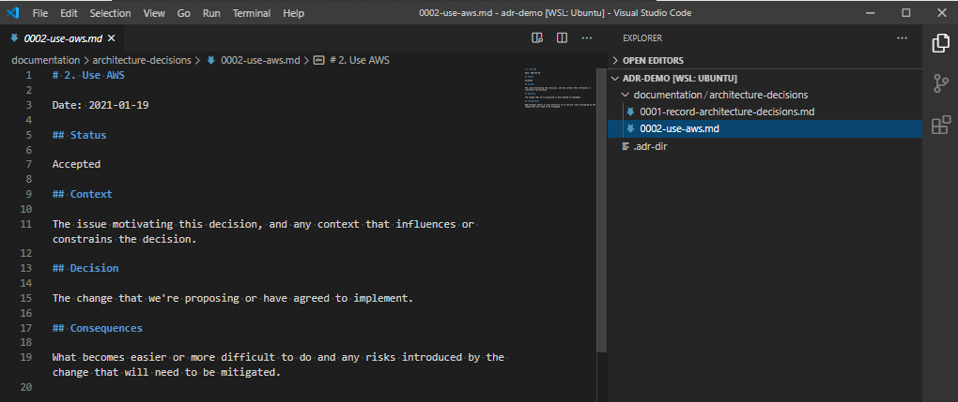The width and height of the screenshot is (958, 402).
Task: Collapse the ADR-DEMO [WSL: UBUNTU] section
Action: coord(766,78)
